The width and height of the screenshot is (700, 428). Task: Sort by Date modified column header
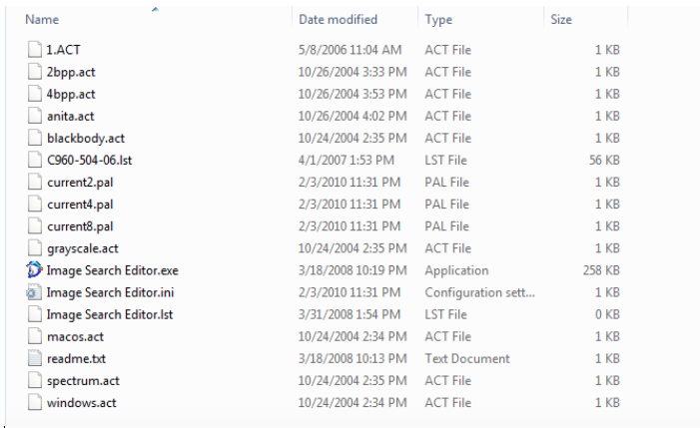click(x=338, y=20)
